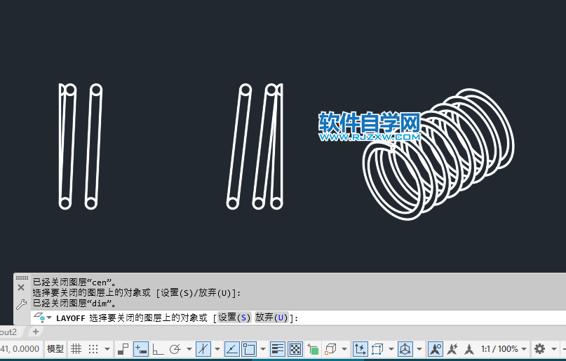566x361 pixels.
Task: Open the command line customize wrench
Action: click(x=21, y=305)
